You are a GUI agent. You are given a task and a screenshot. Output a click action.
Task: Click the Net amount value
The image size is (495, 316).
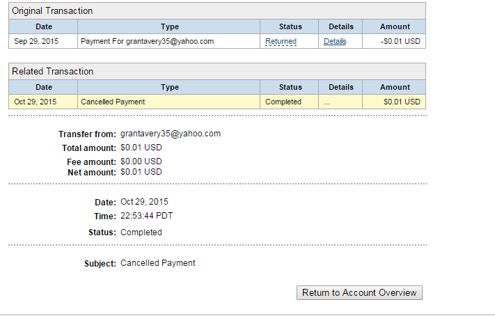tap(141, 172)
